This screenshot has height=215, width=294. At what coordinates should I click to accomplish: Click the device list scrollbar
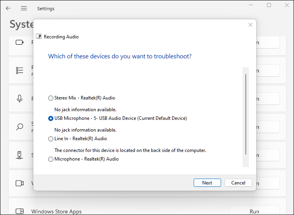(246, 114)
